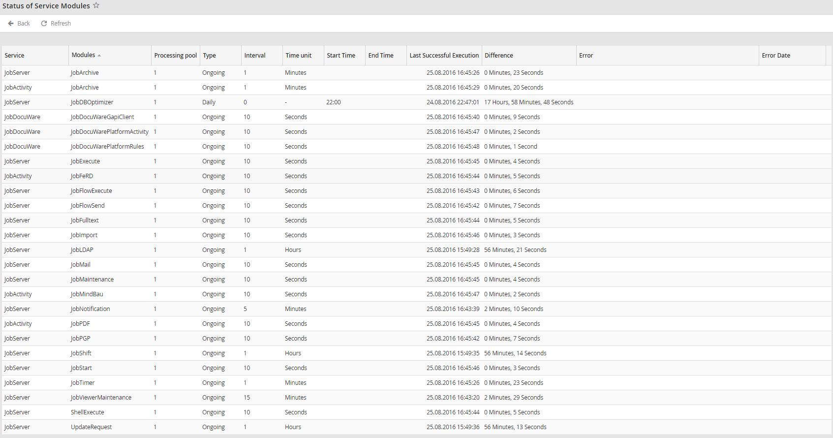Click JobDocuWare service in JobDocuWareGapiClient row
This screenshot has width=833, height=438.
tap(22, 117)
